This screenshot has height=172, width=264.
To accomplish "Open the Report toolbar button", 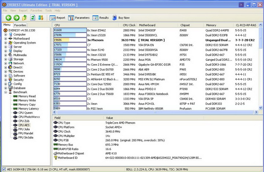I will click(58, 18).
